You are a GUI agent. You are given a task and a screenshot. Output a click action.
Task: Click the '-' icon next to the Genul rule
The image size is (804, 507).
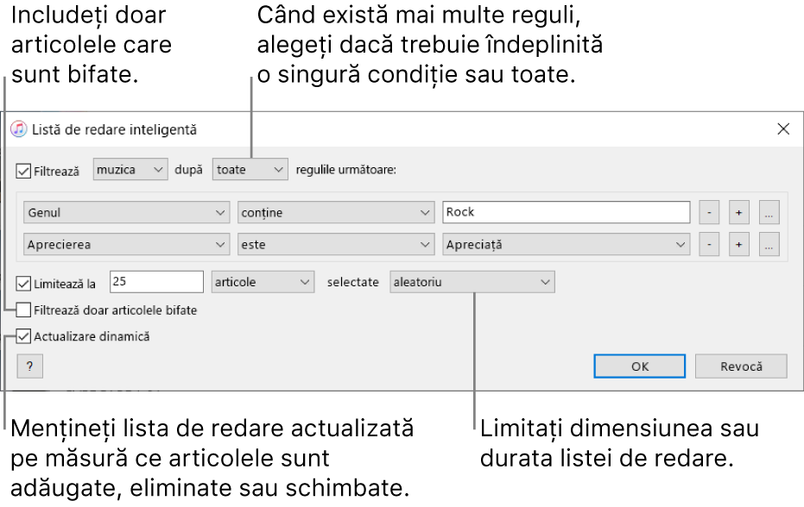[709, 212]
